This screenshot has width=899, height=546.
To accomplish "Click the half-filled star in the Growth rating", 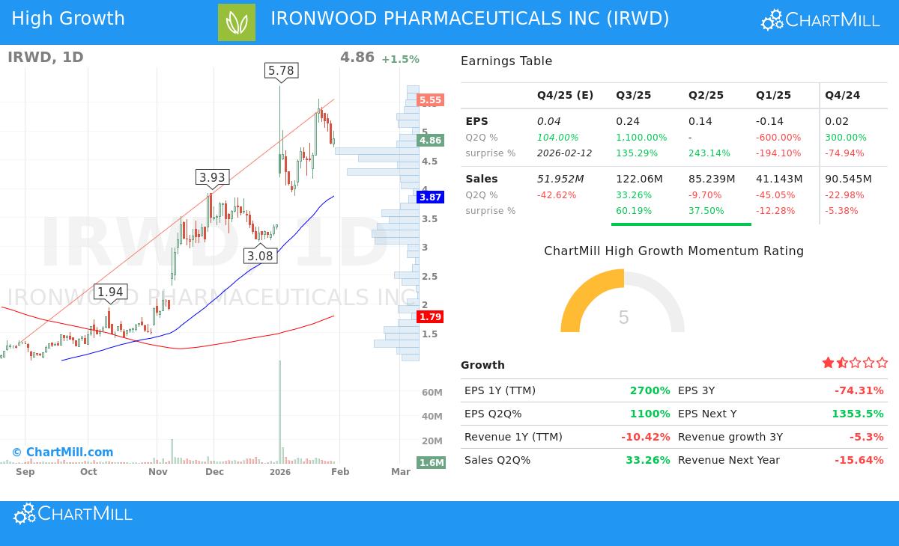I will coord(841,362).
